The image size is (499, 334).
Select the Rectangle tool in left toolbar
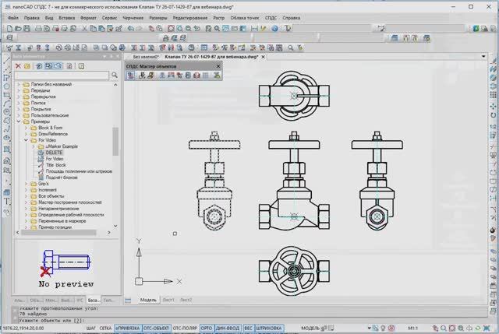tap(6, 95)
